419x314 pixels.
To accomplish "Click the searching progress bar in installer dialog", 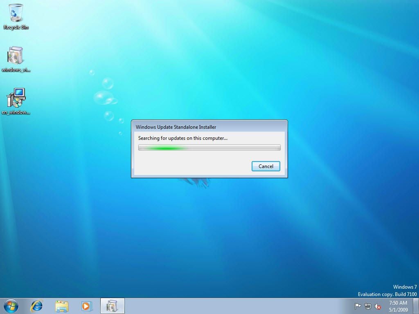I will click(209, 147).
